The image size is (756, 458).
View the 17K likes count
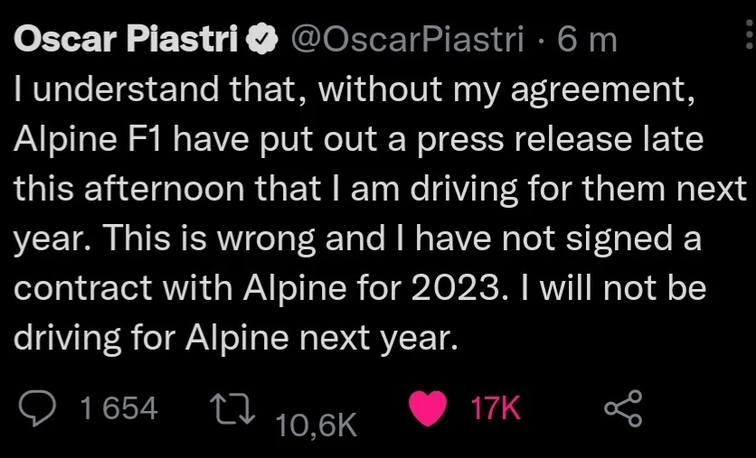pos(496,408)
